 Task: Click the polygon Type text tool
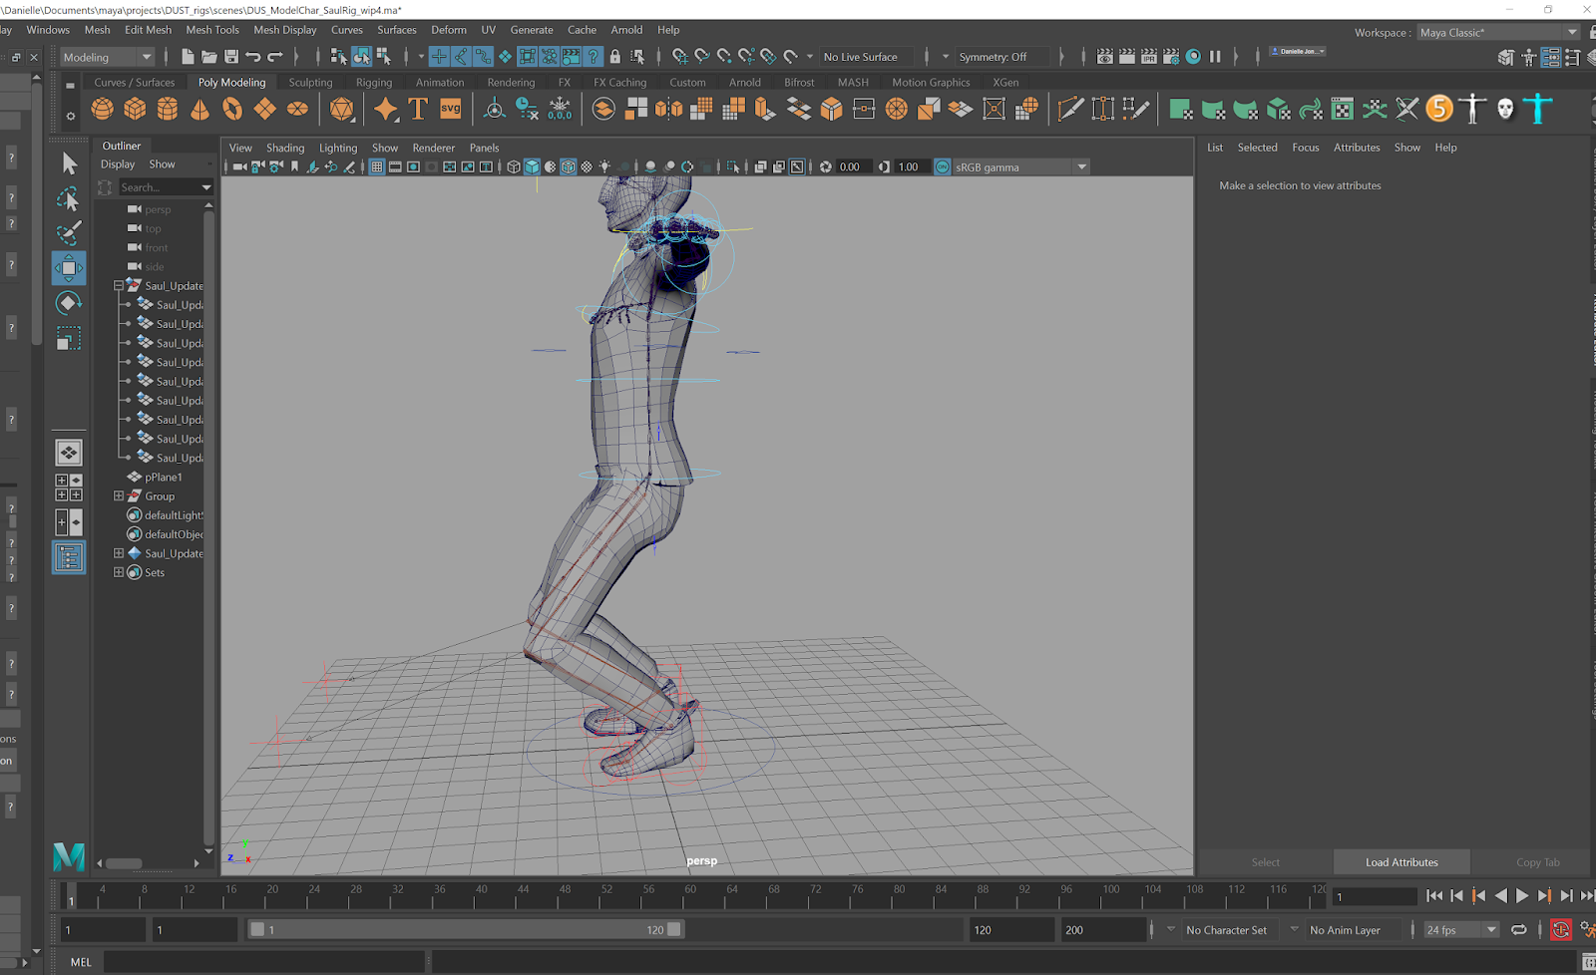418,109
